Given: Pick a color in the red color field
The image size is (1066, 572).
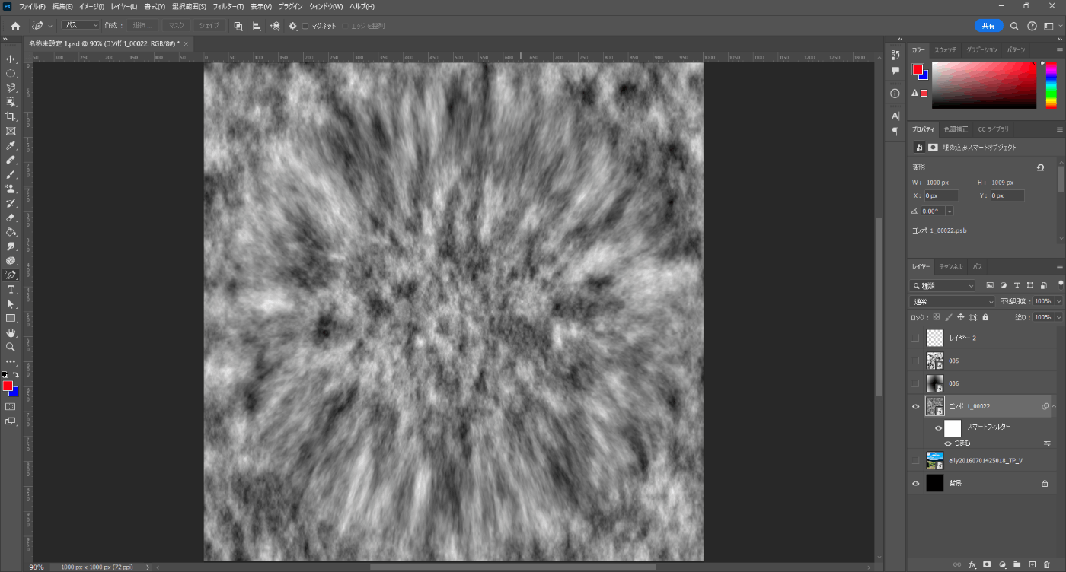Looking at the screenshot, I should point(984,85).
